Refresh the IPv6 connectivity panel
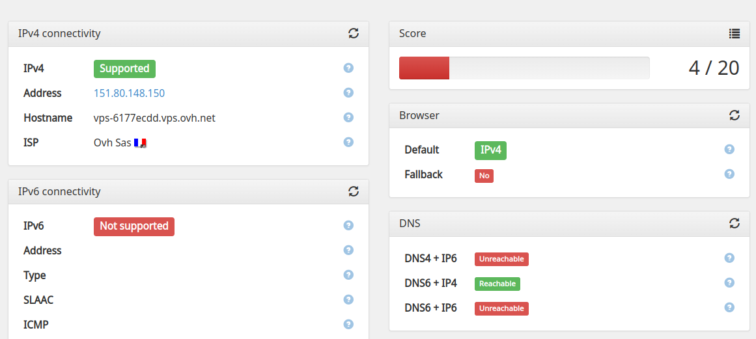The height and width of the screenshot is (339, 756). pos(354,191)
